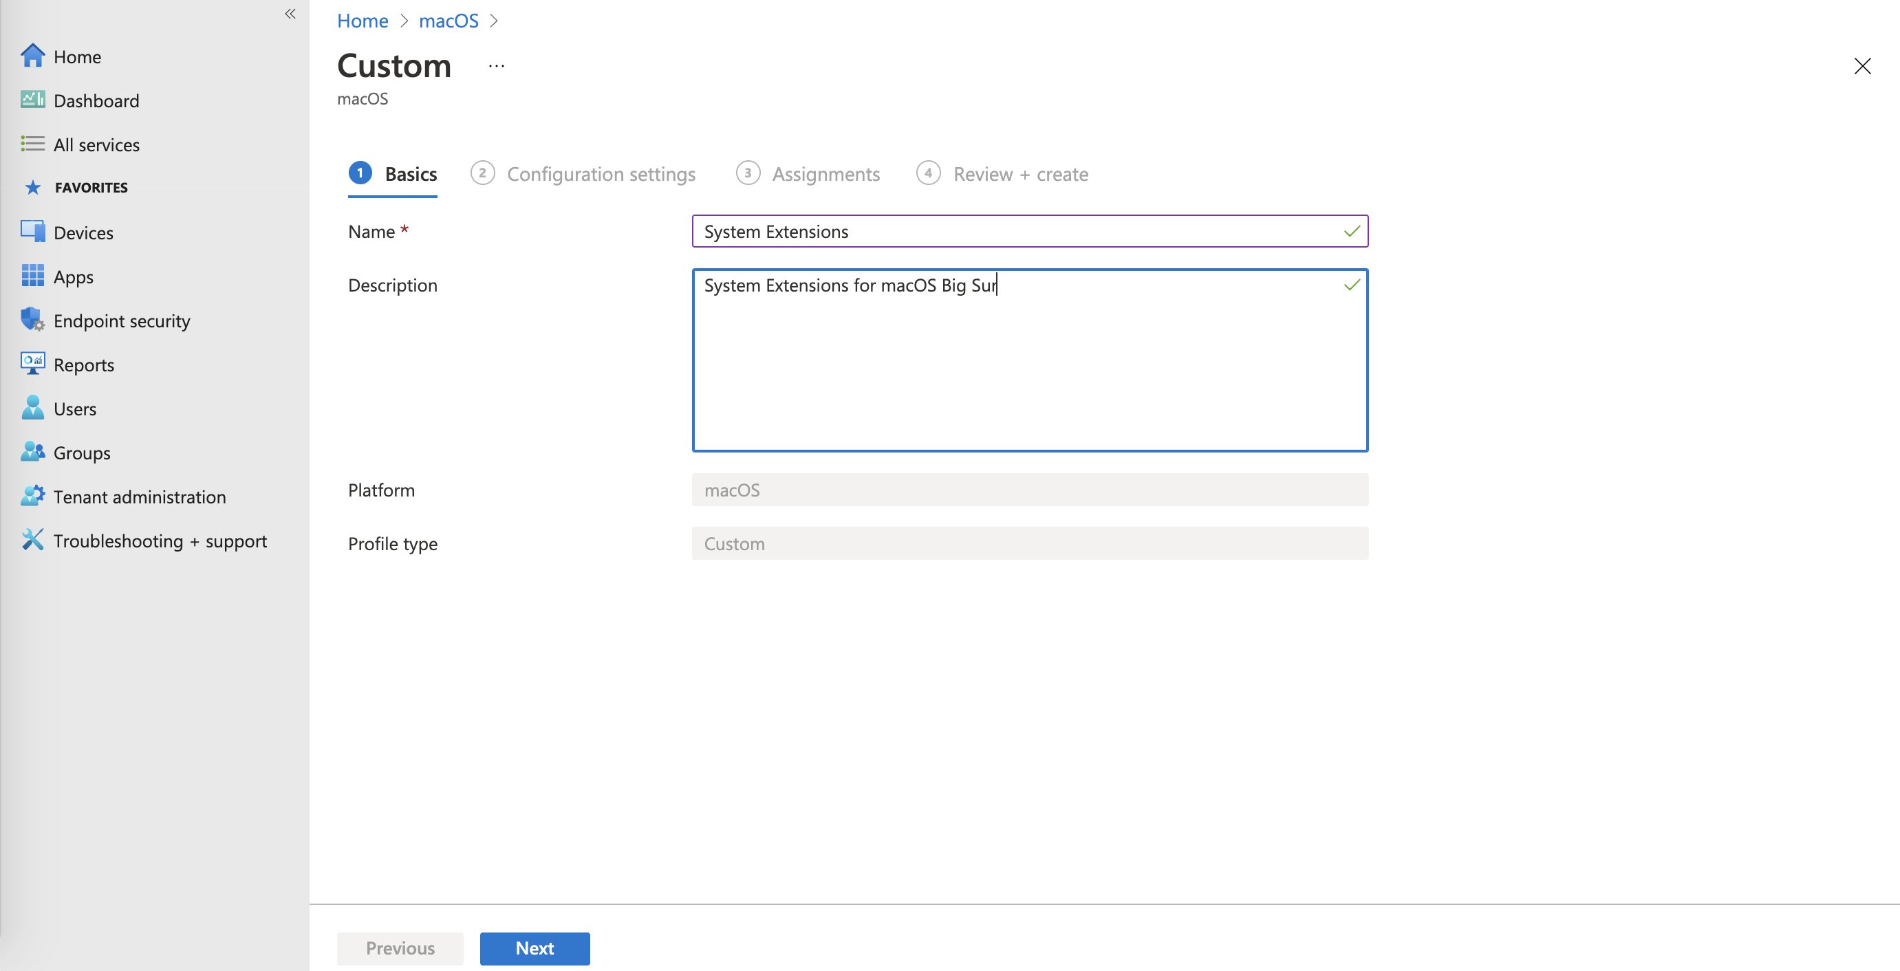Click the Previous button
This screenshot has width=1900, height=971.
[x=400, y=948]
